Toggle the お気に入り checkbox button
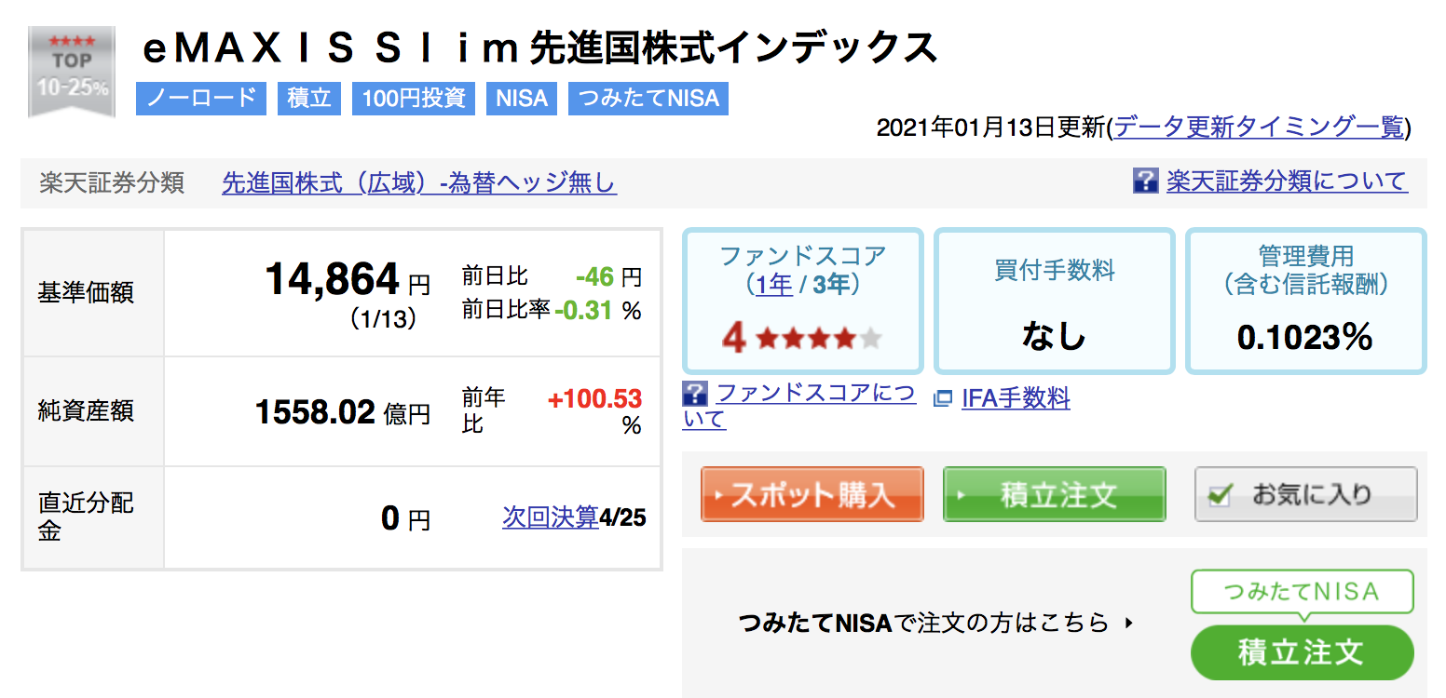1446x698 pixels. [1306, 494]
